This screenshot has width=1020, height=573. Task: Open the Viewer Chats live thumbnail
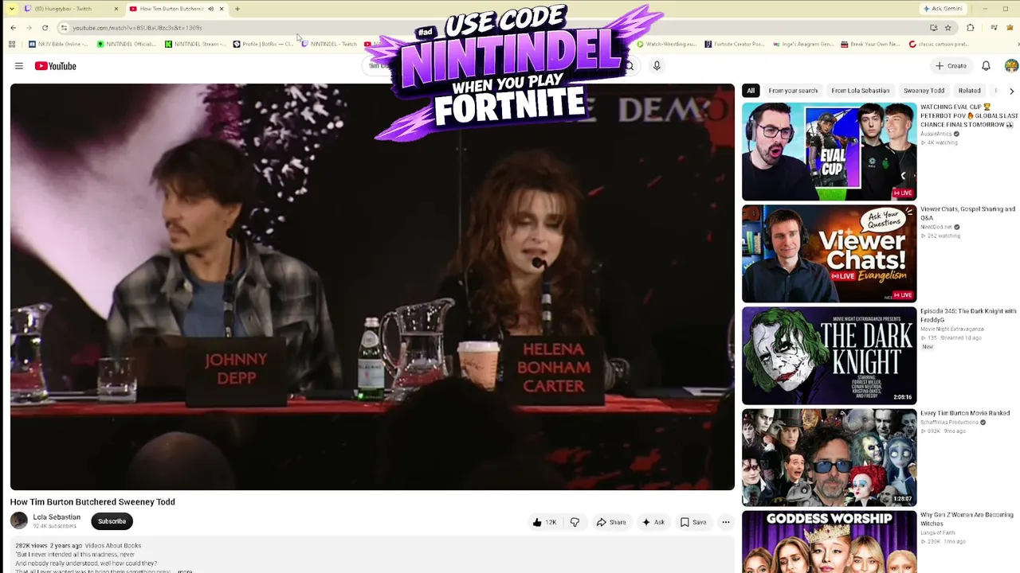(829, 254)
